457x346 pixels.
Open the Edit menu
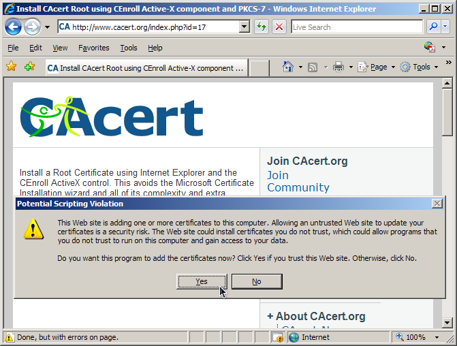pos(35,48)
